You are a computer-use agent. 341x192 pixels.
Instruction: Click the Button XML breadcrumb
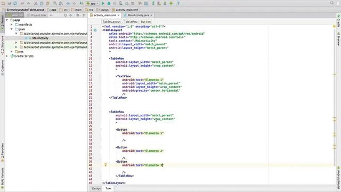click(145, 22)
